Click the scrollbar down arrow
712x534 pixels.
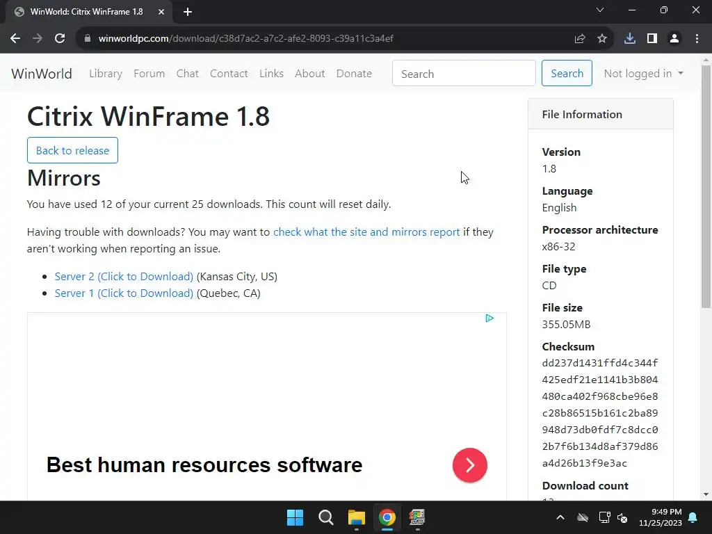(706, 494)
